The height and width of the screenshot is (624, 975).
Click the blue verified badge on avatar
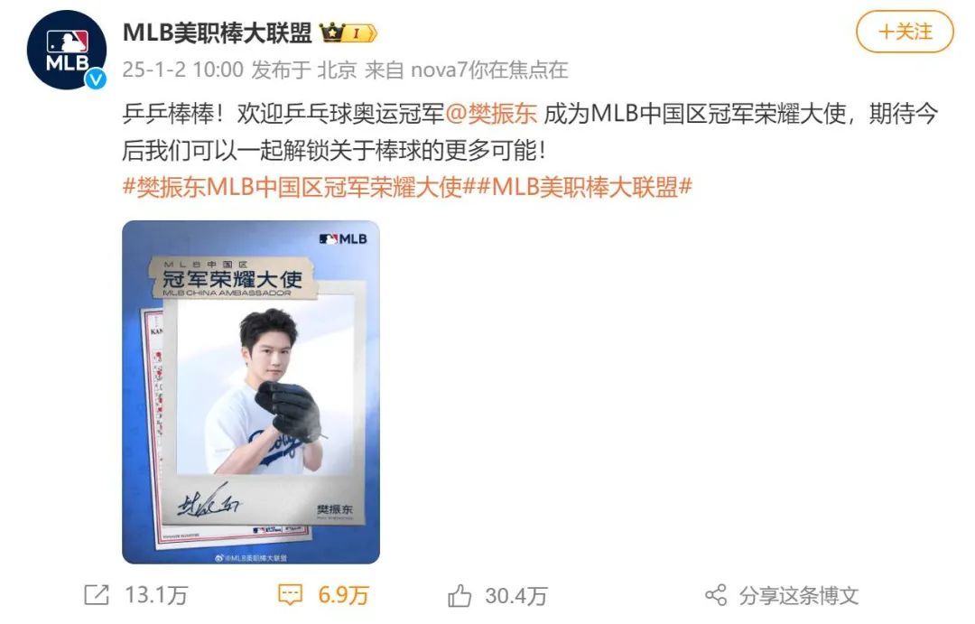[x=95, y=79]
